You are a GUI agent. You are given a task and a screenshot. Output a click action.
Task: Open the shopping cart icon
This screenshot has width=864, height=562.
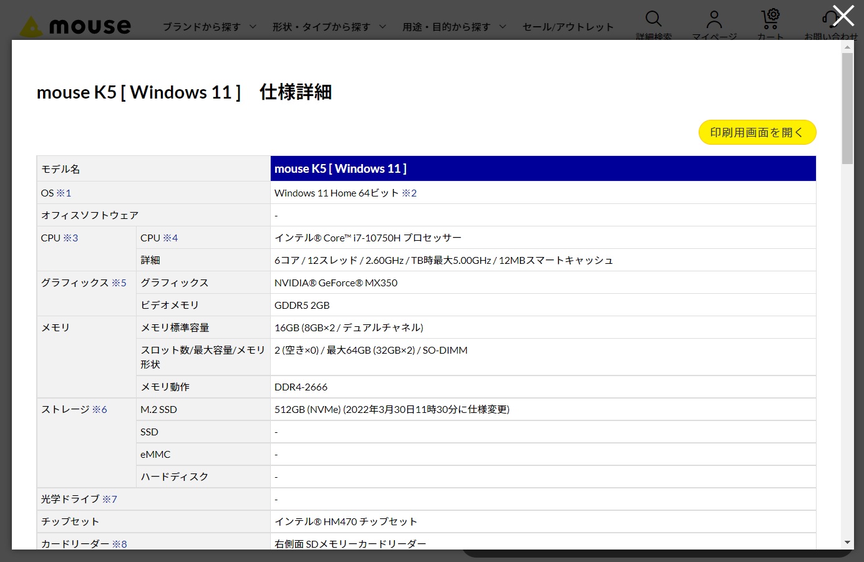click(x=770, y=19)
